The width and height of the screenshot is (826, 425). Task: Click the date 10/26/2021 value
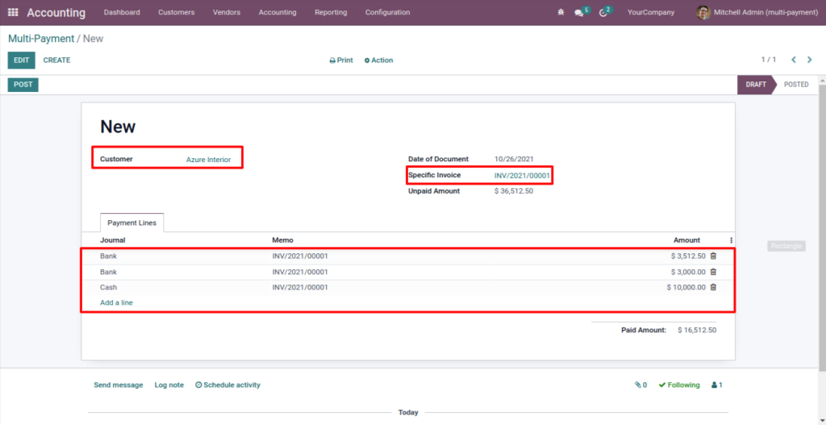tap(514, 159)
